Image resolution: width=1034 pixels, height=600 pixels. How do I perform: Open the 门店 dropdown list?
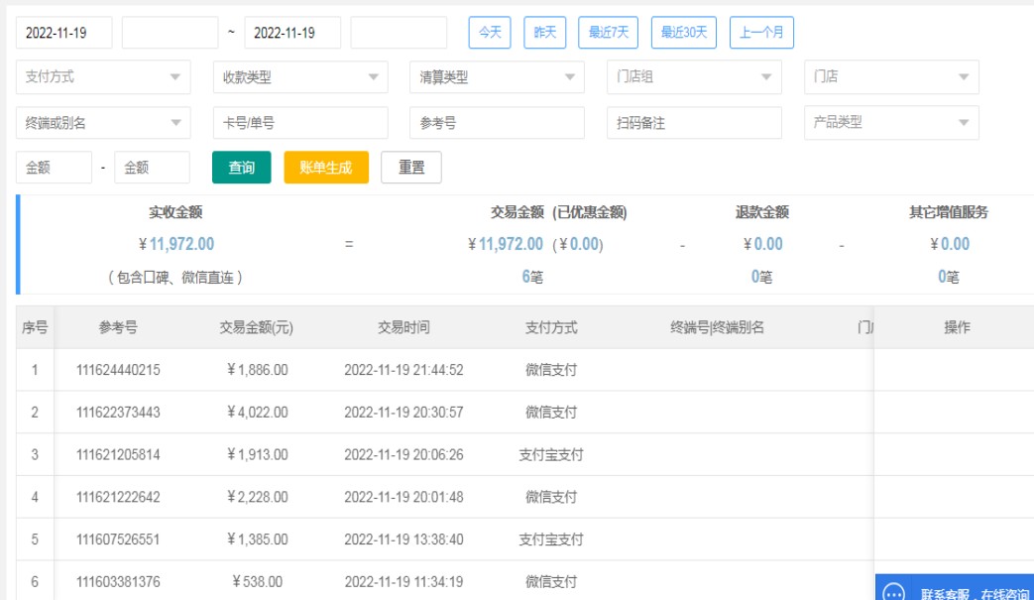point(890,77)
